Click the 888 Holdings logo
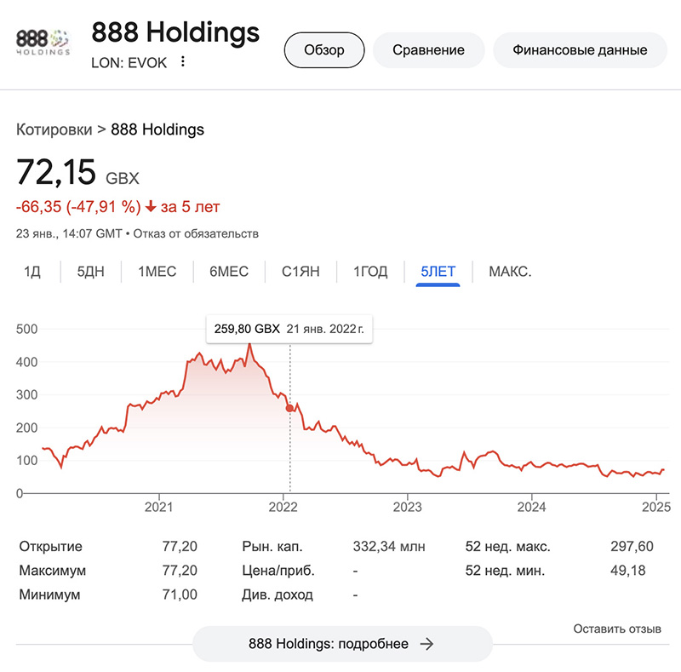The image size is (681, 672). pos(43,41)
